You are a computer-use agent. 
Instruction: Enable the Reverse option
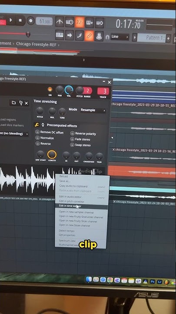click(x=43, y=143)
